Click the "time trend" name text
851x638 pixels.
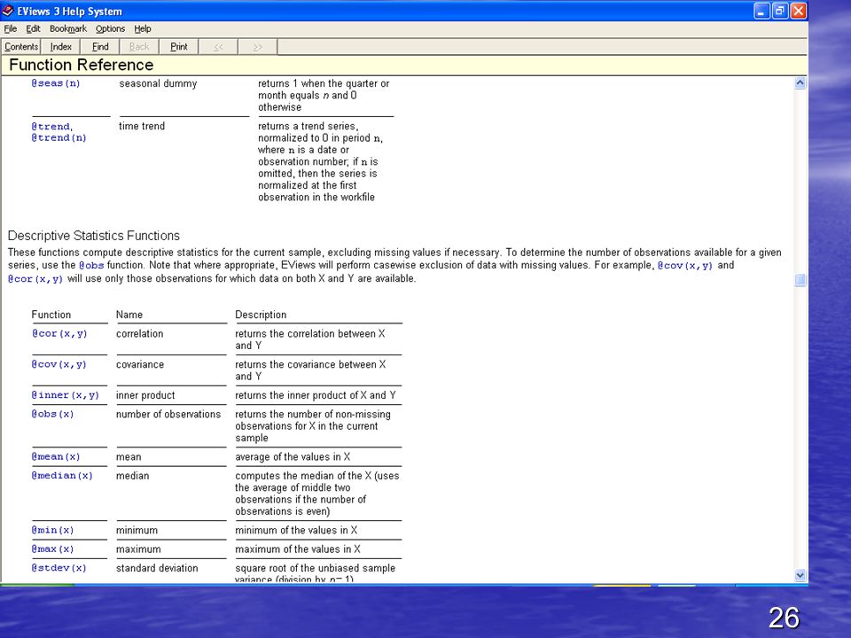coord(142,126)
